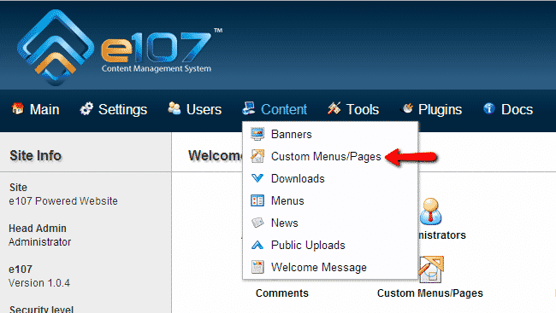Click the 'Security level' label
Image resolution: width=556 pixels, height=313 pixels.
click(42, 309)
